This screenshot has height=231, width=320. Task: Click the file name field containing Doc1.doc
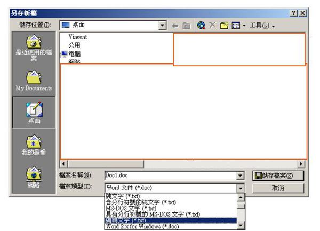[171, 176]
